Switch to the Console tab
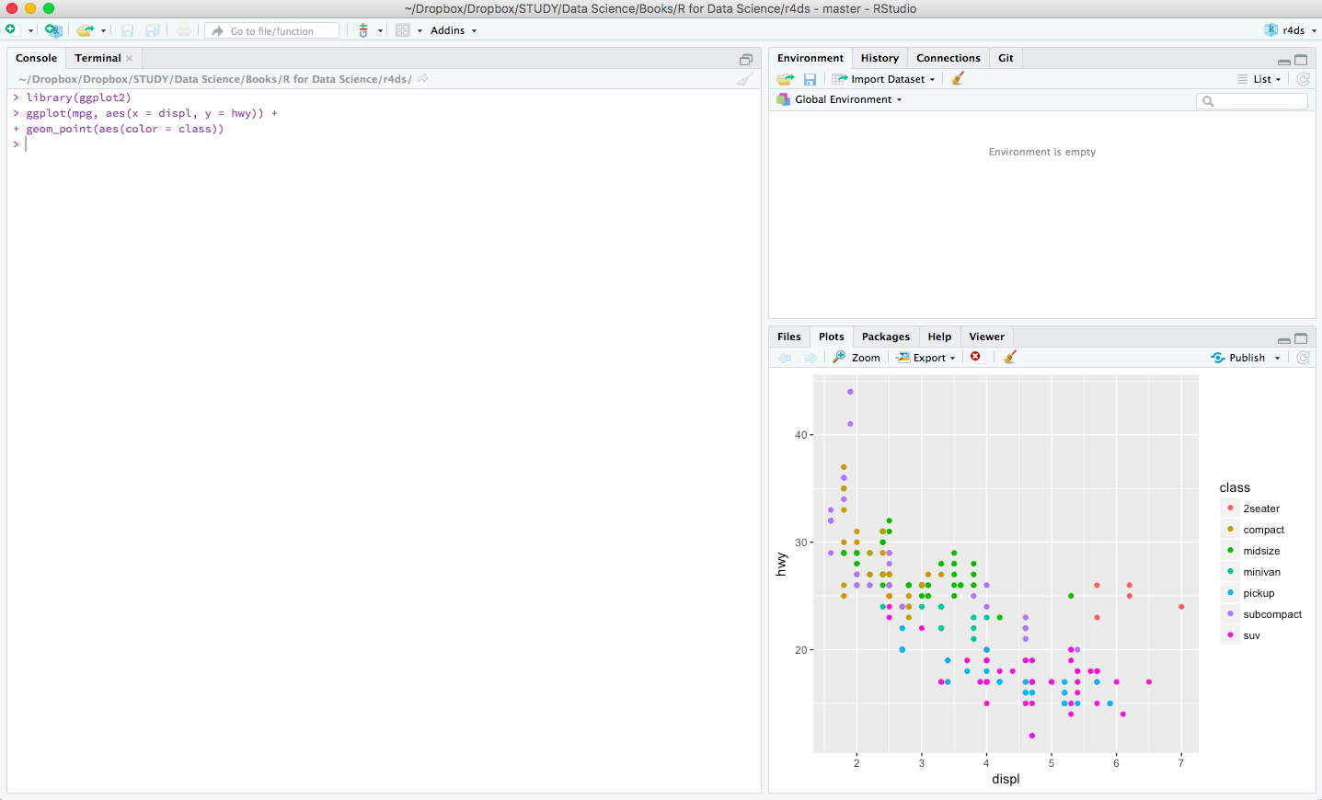The width and height of the screenshot is (1322, 800). (x=37, y=58)
